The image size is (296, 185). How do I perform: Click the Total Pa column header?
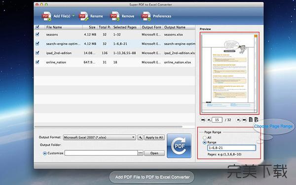105,27
